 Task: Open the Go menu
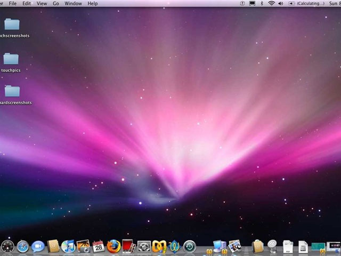55,4
